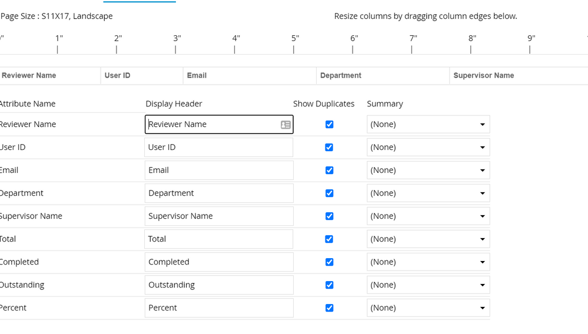The image size is (588, 334).
Task: Uncheck Show Duplicates for Reviewer Name
Action: click(329, 125)
